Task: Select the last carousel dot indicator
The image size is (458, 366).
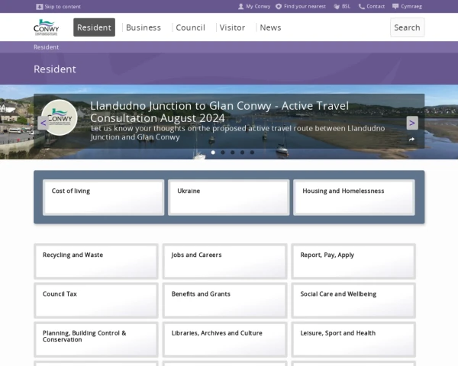Action: (x=252, y=152)
